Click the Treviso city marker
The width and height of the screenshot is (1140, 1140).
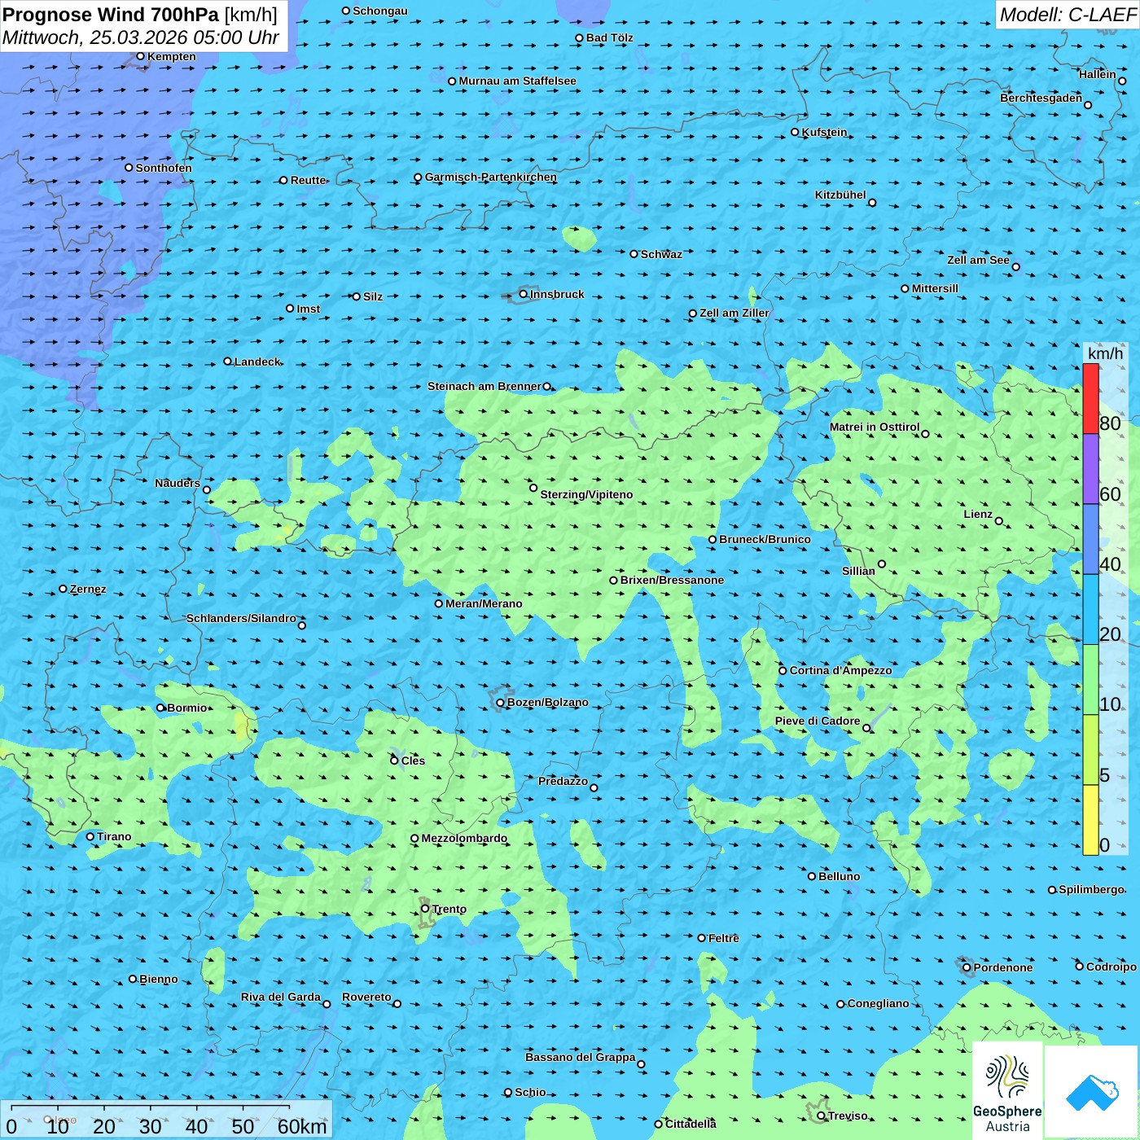point(821,1116)
